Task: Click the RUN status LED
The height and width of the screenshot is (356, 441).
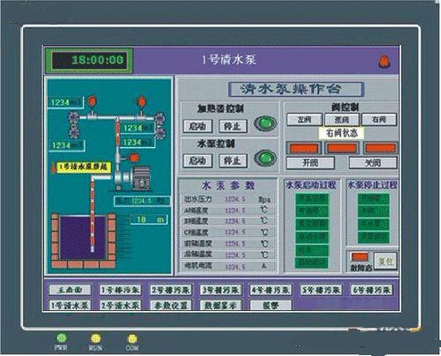Action: coord(95,338)
